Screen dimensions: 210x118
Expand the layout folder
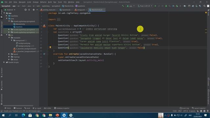click(x=9, y=54)
